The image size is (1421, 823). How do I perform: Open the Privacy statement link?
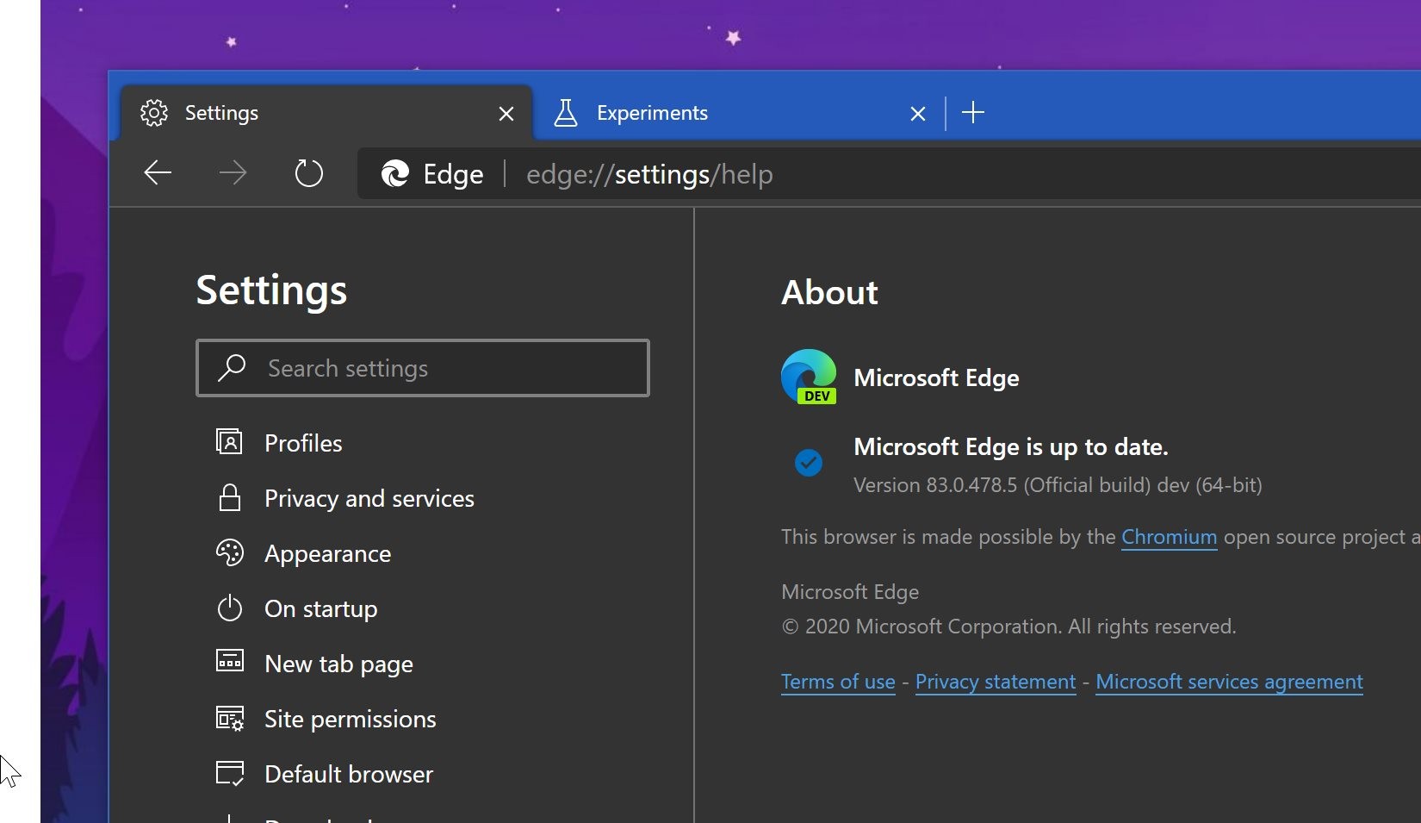996,682
